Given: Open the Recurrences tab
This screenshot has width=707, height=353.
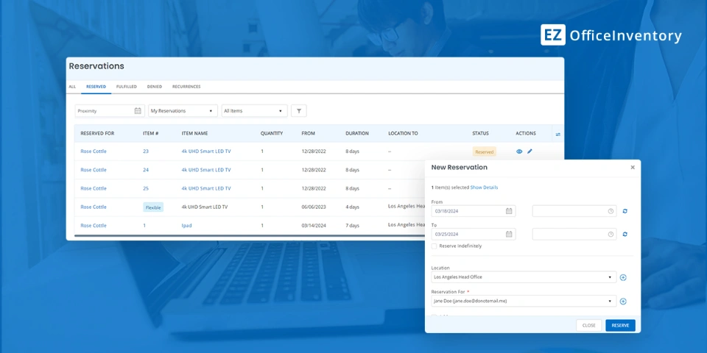Looking at the screenshot, I should pos(186,87).
